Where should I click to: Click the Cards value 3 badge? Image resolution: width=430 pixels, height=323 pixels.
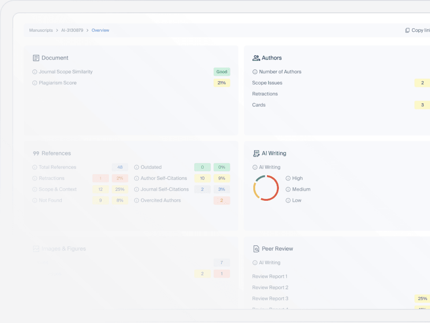[x=423, y=105]
